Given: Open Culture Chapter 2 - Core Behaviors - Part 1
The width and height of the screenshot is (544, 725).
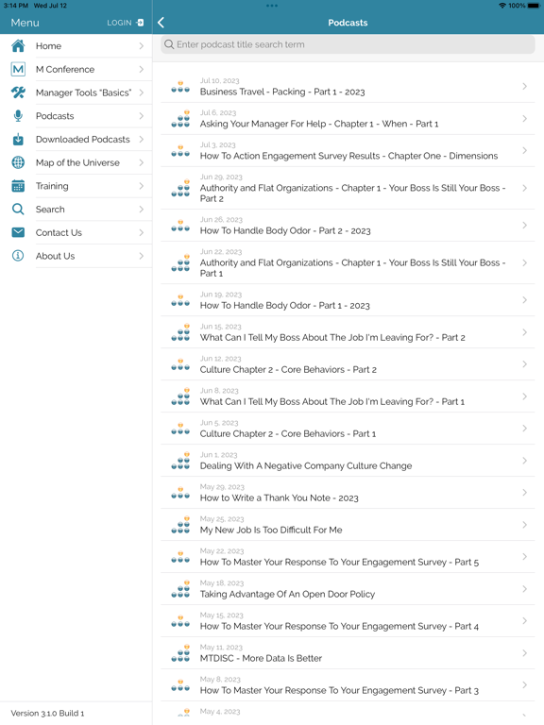Looking at the screenshot, I should [x=348, y=429].
